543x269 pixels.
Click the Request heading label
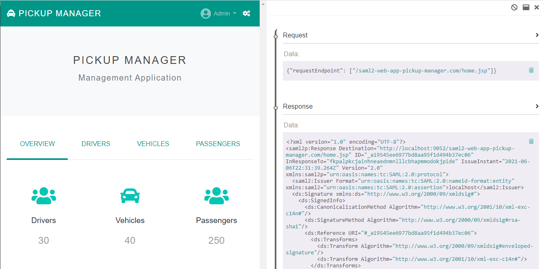tap(295, 35)
